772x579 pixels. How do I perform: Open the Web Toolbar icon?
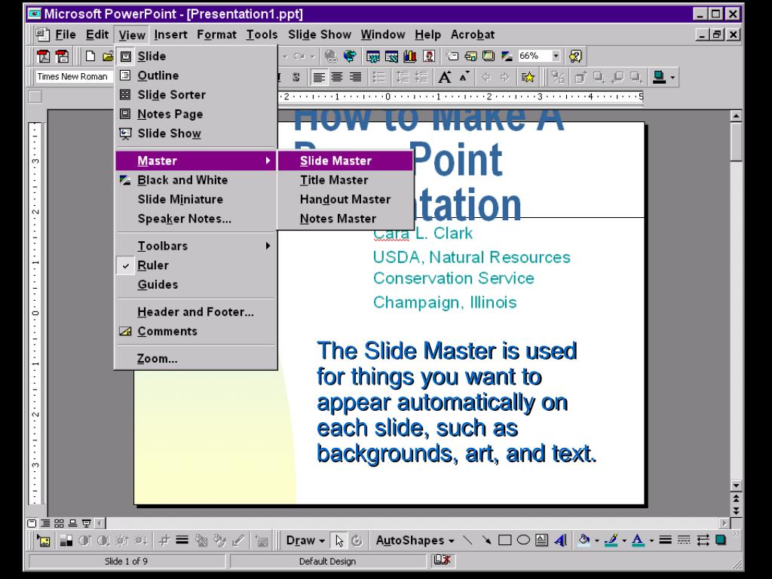[x=350, y=56]
